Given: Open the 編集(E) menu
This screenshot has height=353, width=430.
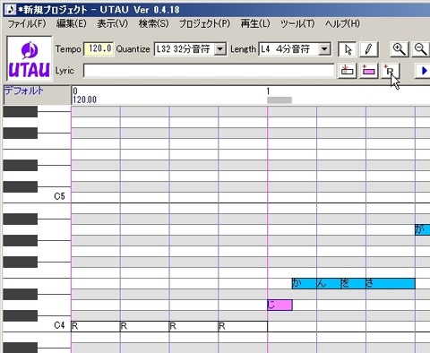Looking at the screenshot, I should [x=72, y=24].
